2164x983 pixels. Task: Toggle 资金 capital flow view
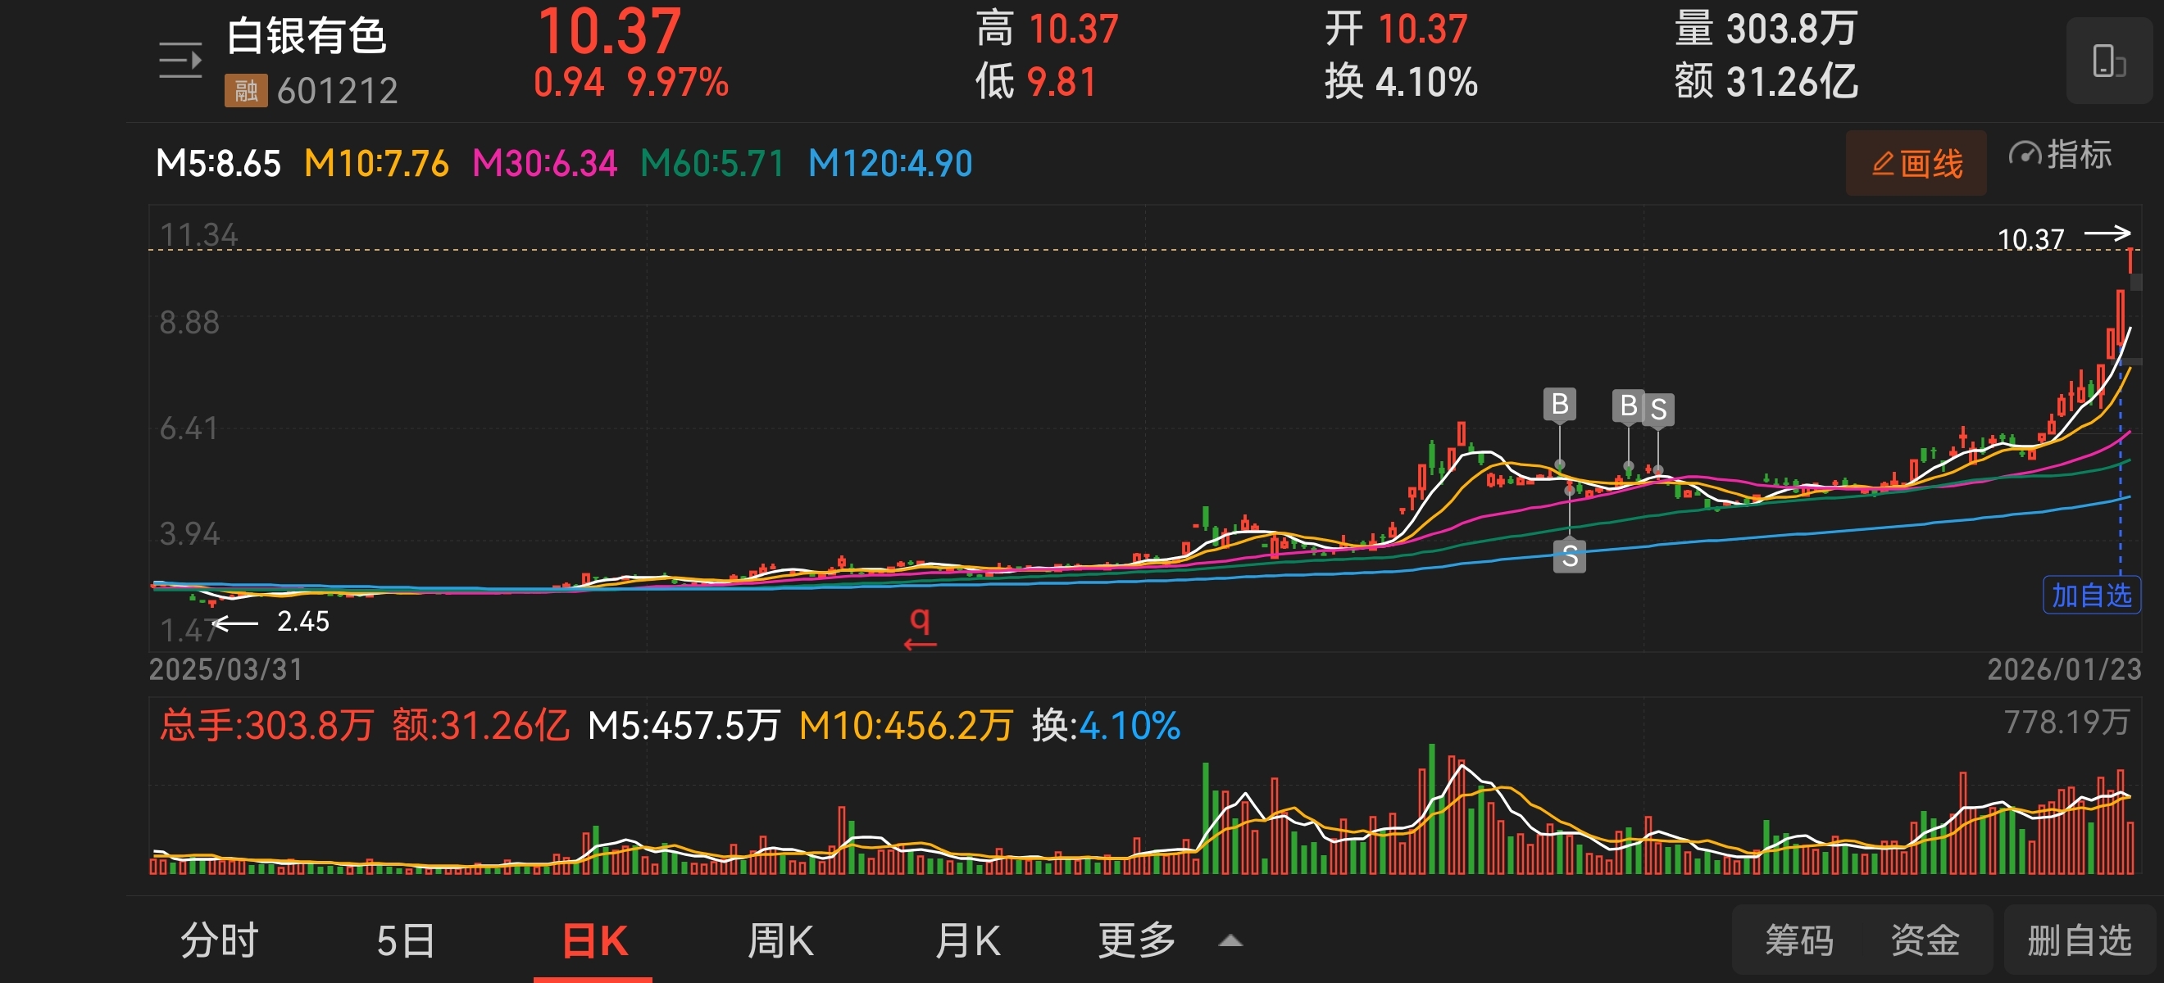pyautogui.click(x=1925, y=940)
